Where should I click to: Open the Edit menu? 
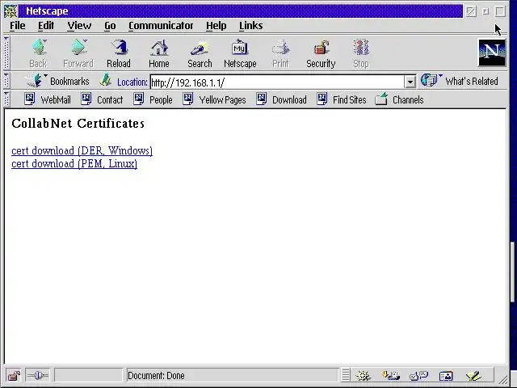[46, 25]
